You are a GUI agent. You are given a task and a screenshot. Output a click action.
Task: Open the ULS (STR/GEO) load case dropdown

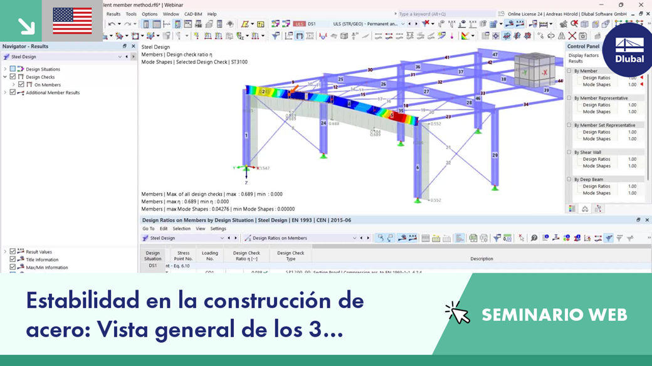(x=402, y=24)
